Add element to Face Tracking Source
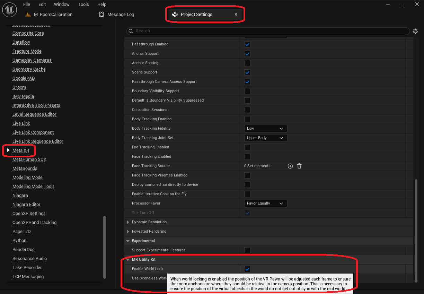Viewport: 424px width, 294px height. [x=290, y=166]
